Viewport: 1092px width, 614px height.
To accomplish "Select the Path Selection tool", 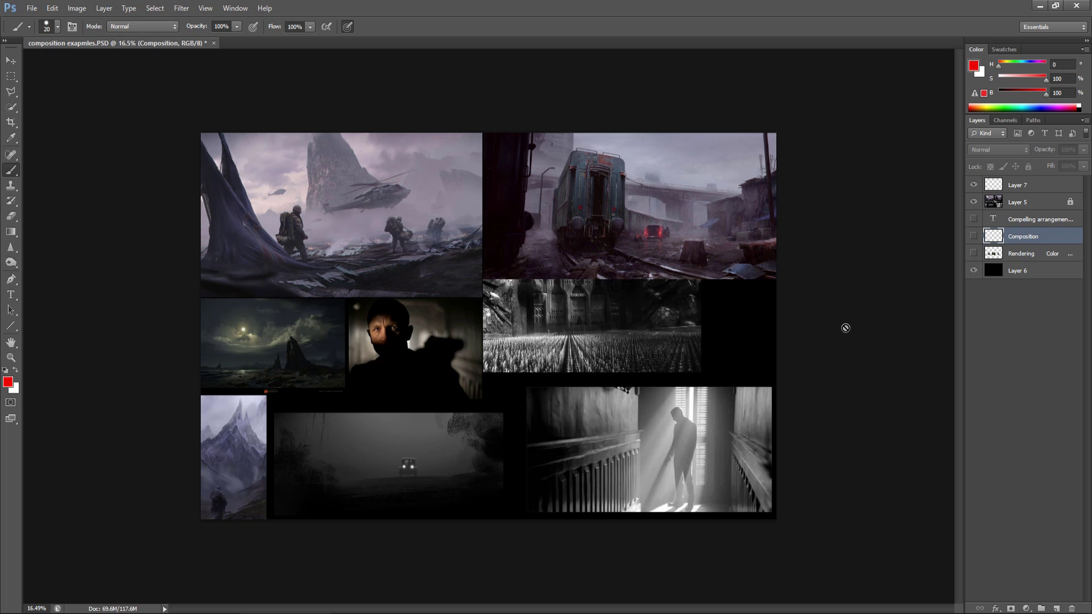I will [x=11, y=310].
